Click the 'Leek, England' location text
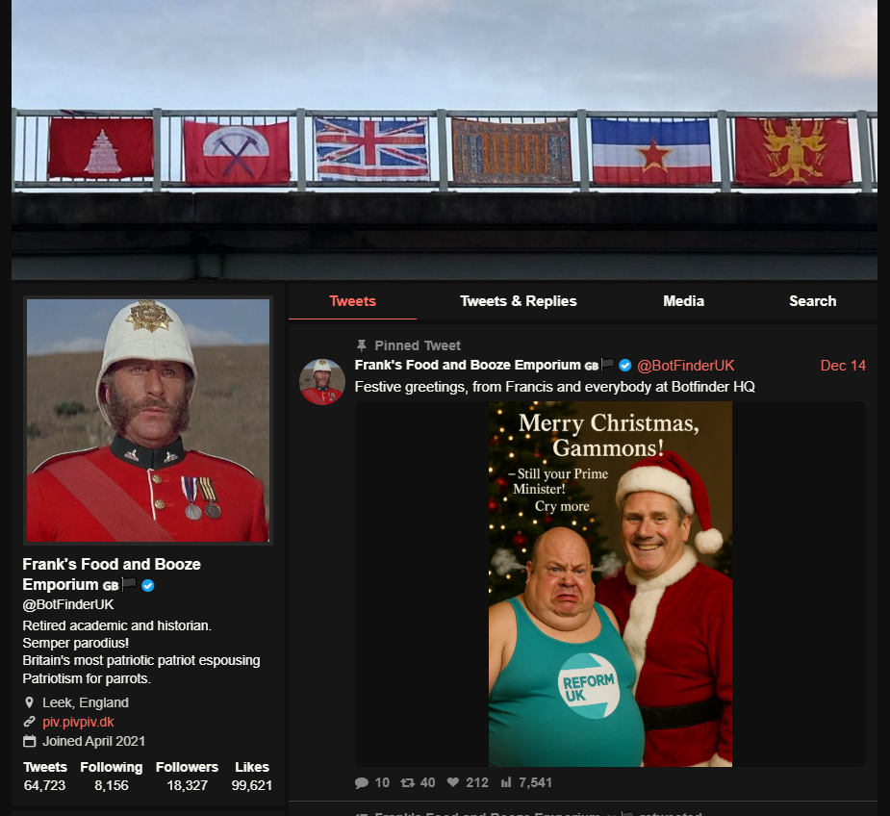890x816 pixels. pyautogui.click(x=86, y=703)
